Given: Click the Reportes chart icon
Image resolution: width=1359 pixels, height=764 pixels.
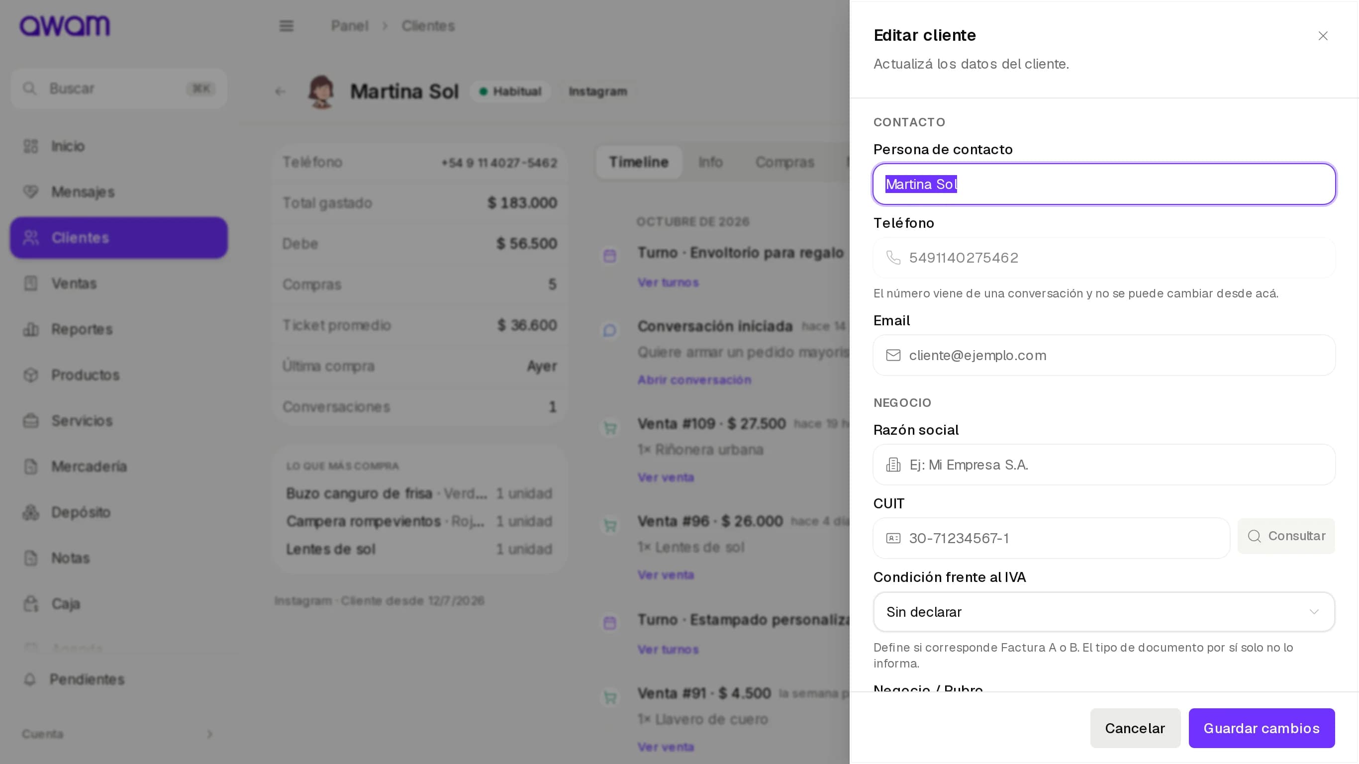Looking at the screenshot, I should [x=31, y=329].
